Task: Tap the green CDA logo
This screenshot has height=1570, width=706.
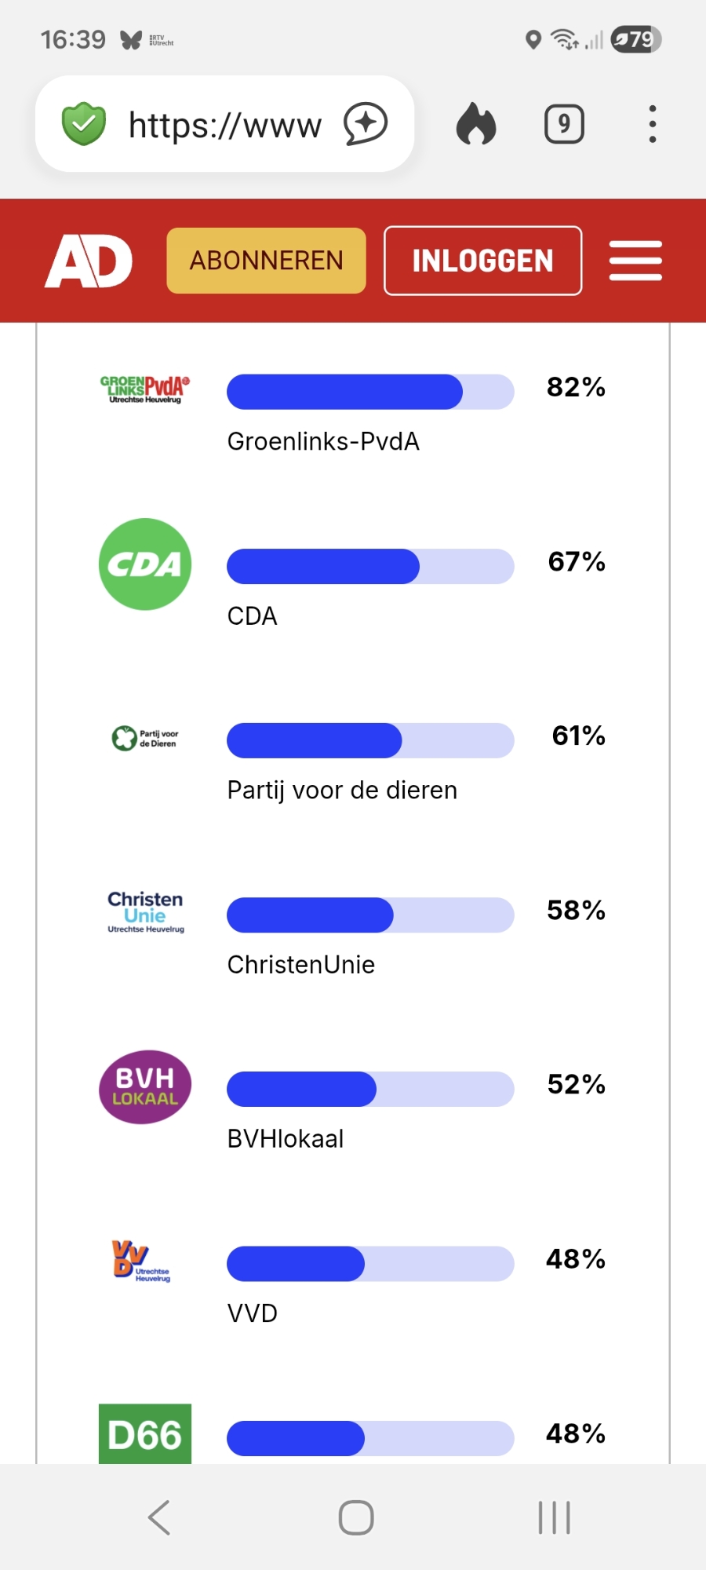Action: click(x=145, y=564)
